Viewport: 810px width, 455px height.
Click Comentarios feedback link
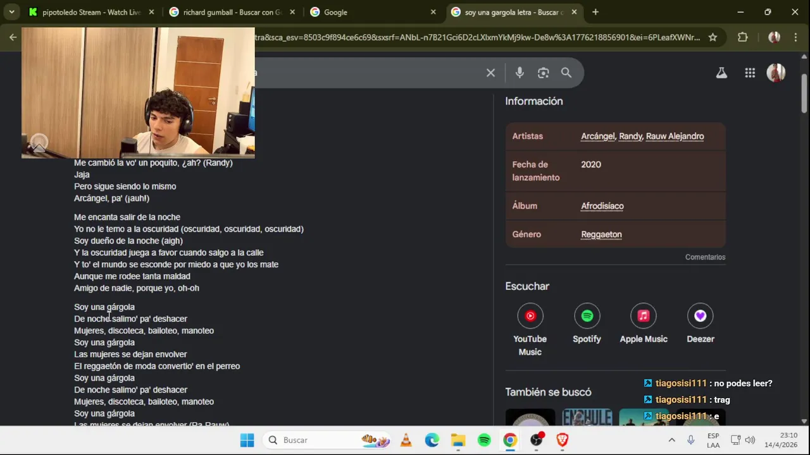point(705,257)
